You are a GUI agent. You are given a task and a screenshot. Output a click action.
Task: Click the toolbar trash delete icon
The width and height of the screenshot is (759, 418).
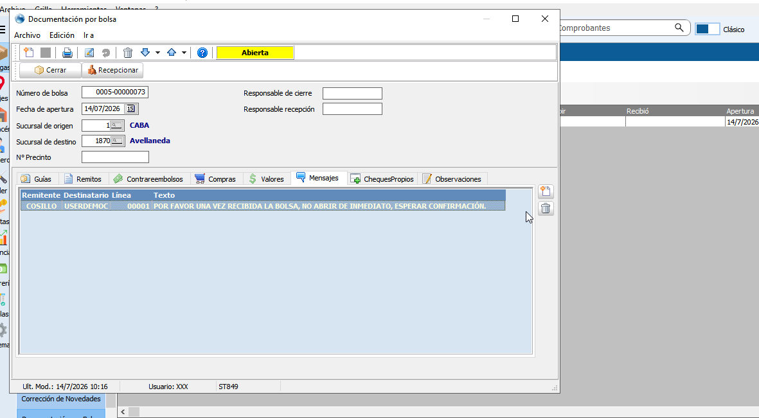(x=128, y=53)
